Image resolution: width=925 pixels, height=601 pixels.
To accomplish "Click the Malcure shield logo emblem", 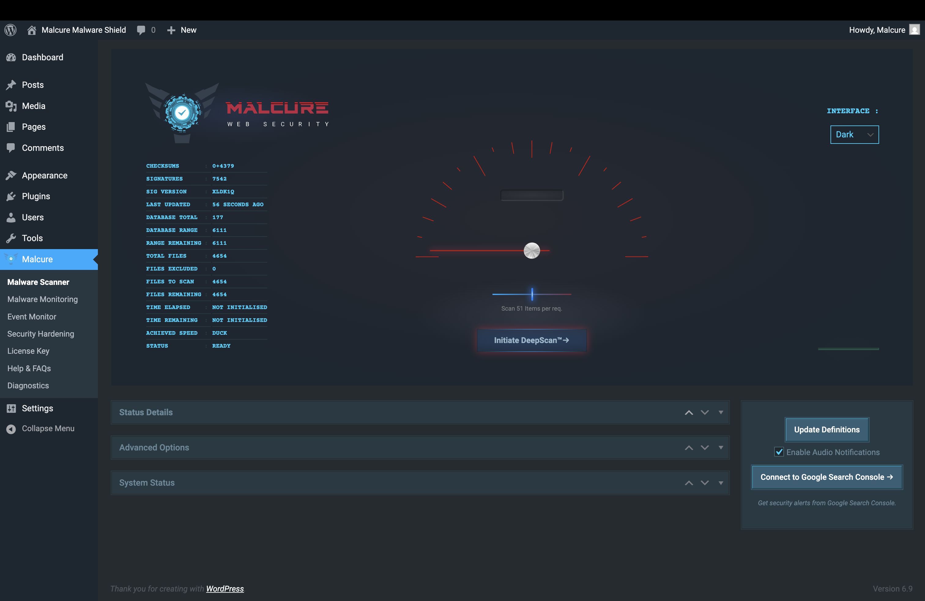I will [181, 113].
